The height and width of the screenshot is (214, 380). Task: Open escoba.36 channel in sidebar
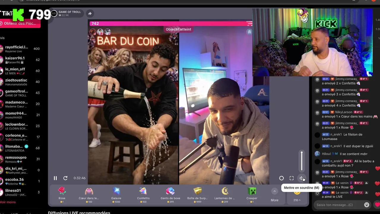[20, 181]
